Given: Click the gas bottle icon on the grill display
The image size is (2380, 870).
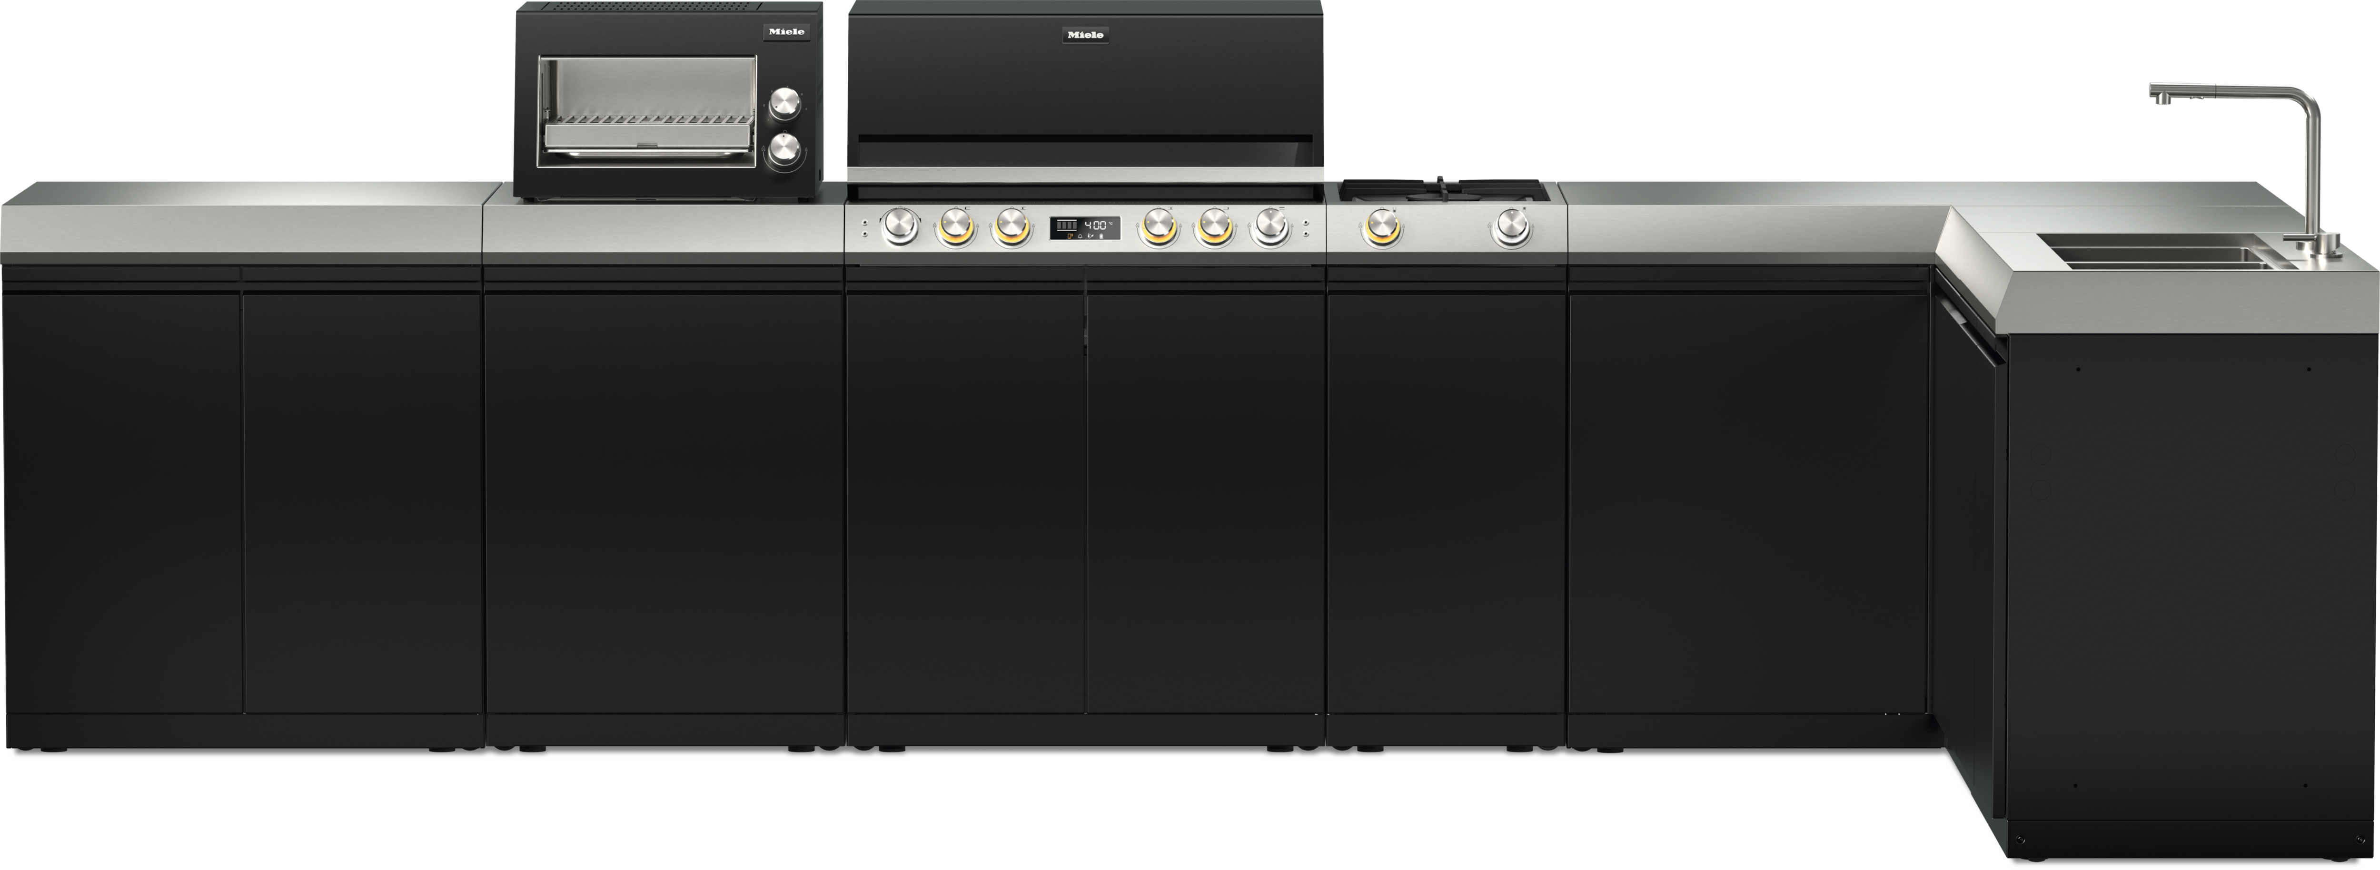Looking at the screenshot, I should (1101, 236).
